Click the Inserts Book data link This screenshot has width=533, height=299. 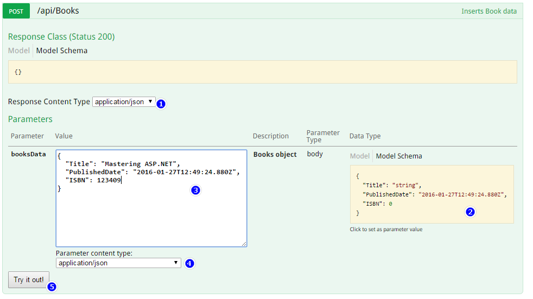click(488, 11)
